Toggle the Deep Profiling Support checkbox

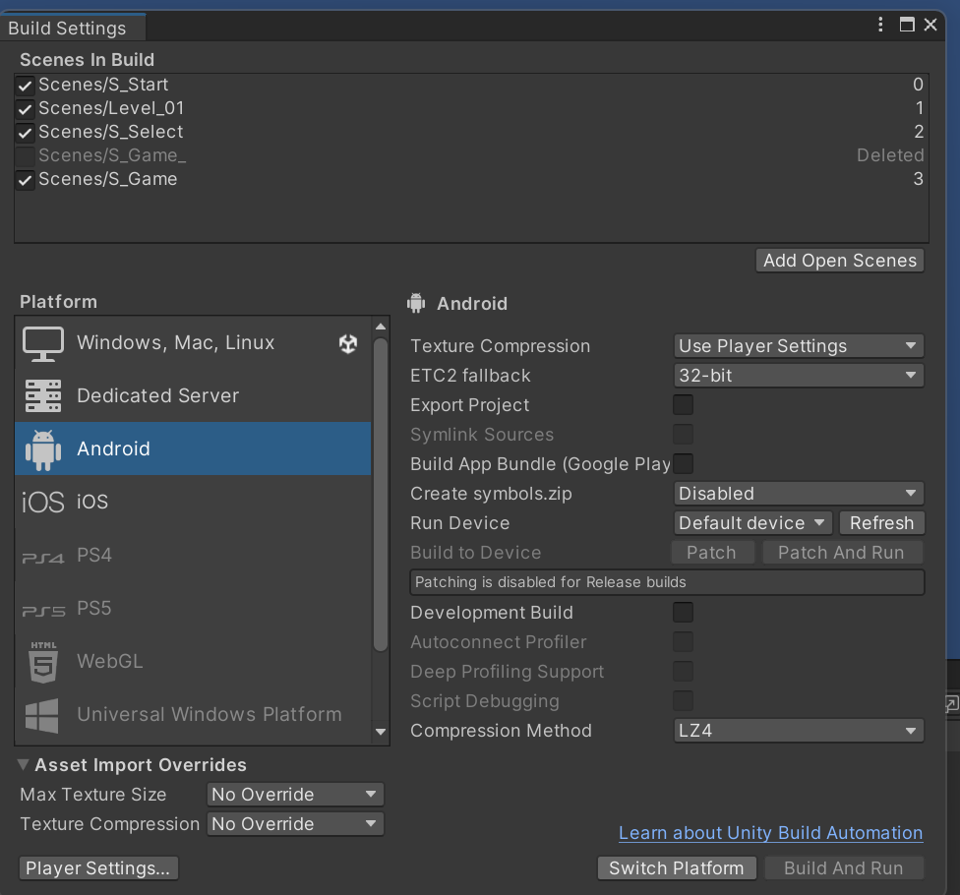(x=684, y=672)
